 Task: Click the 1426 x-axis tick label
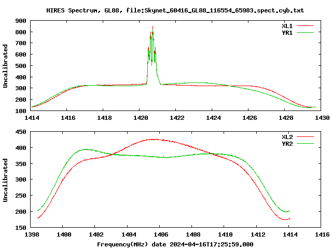(x=250, y=118)
